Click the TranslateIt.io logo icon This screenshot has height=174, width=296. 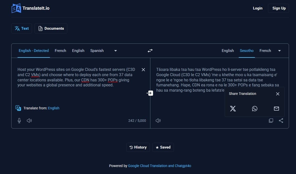click(x=16, y=8)
